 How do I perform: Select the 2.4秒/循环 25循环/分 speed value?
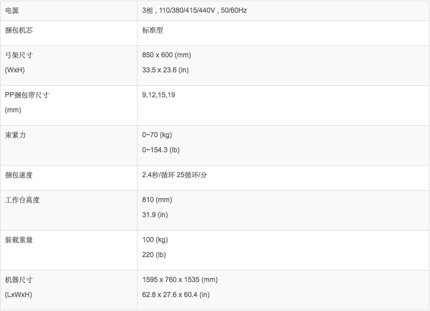point(175,175)
